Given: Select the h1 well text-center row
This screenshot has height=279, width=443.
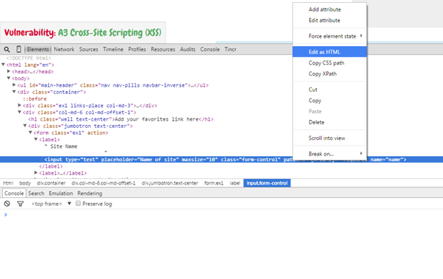Looking at the screenshot, I should 121,119.
